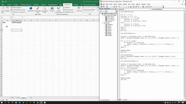Click the Reset stop button in the VBA toolbar
Viewport: 186px width, 104px height.
click(128, 7)
